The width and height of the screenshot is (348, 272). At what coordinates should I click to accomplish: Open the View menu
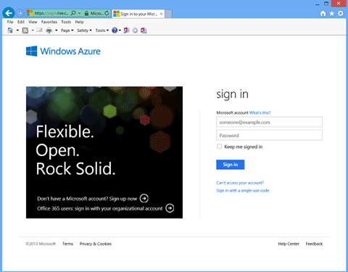(x=33, y=22)
